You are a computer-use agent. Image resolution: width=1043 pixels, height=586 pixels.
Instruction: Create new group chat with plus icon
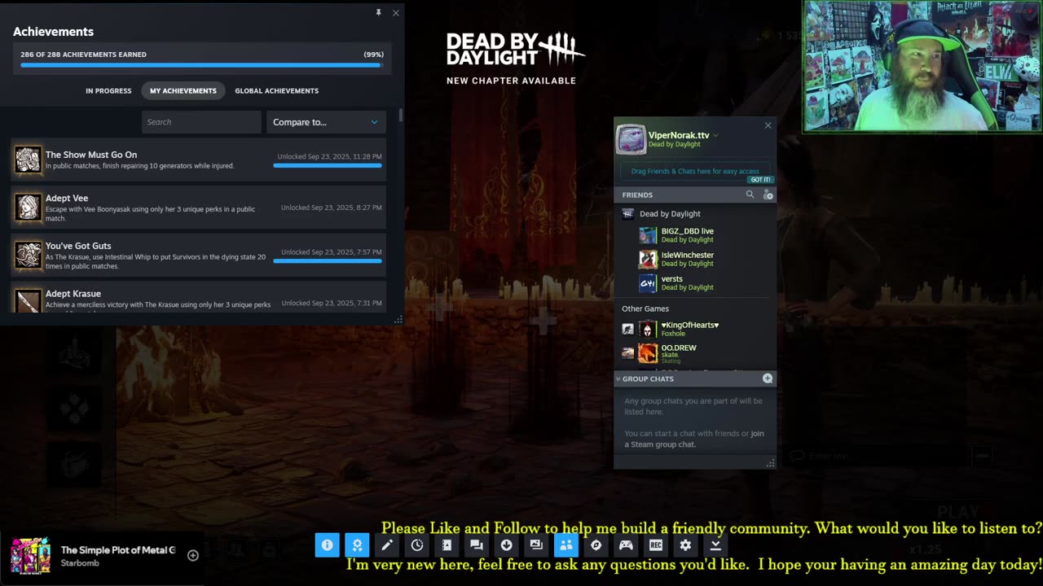[x=768, y=378]
